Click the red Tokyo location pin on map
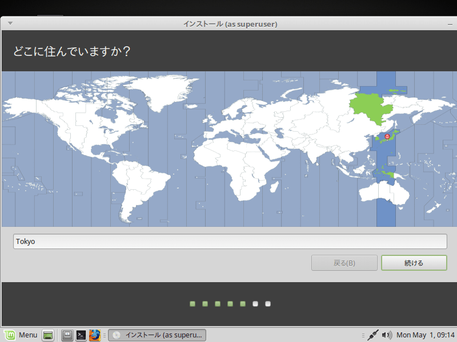Screen dimensions: 457x342 point(387,136)
